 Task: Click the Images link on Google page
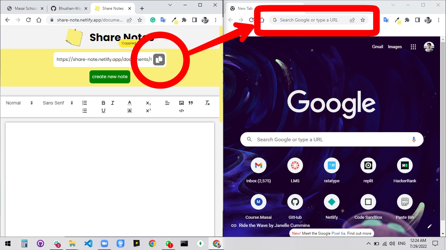(395, 47)
